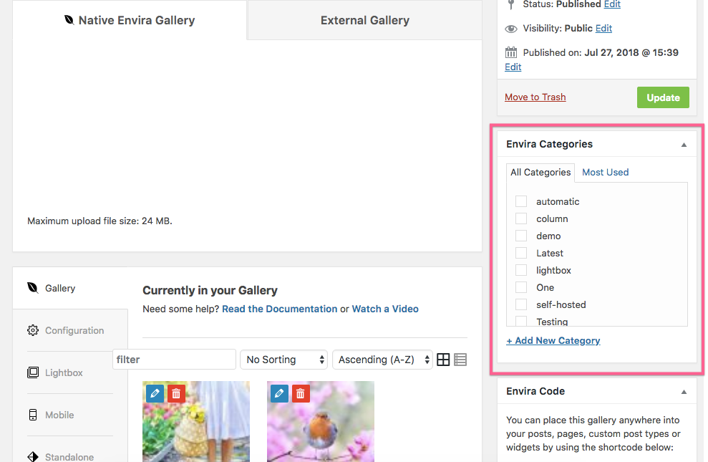
Task: Open Configuration settings with gear icon
Action: [x=66, y=330]
